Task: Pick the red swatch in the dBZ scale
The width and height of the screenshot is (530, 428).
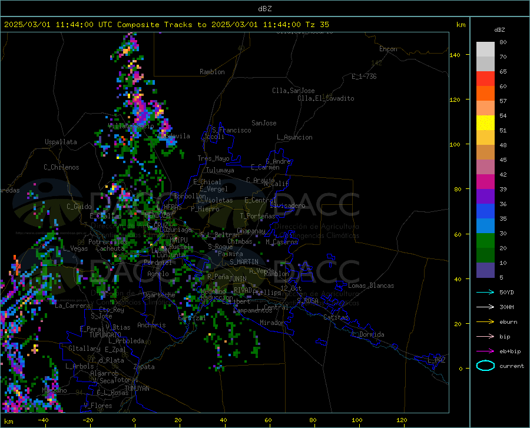Action: coord(485,79)
